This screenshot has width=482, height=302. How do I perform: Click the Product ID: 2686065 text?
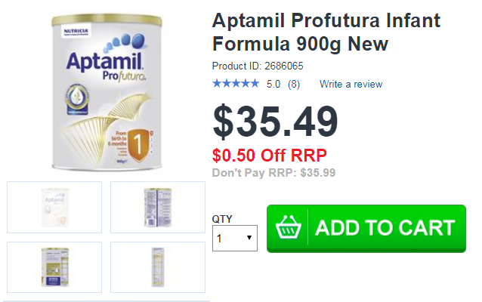coord(258,66)
